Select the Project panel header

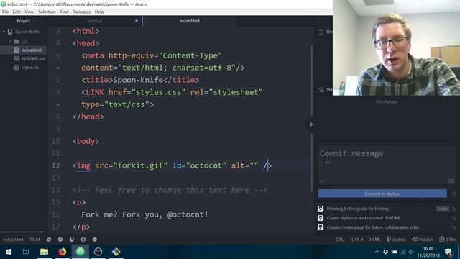(24, 21)
